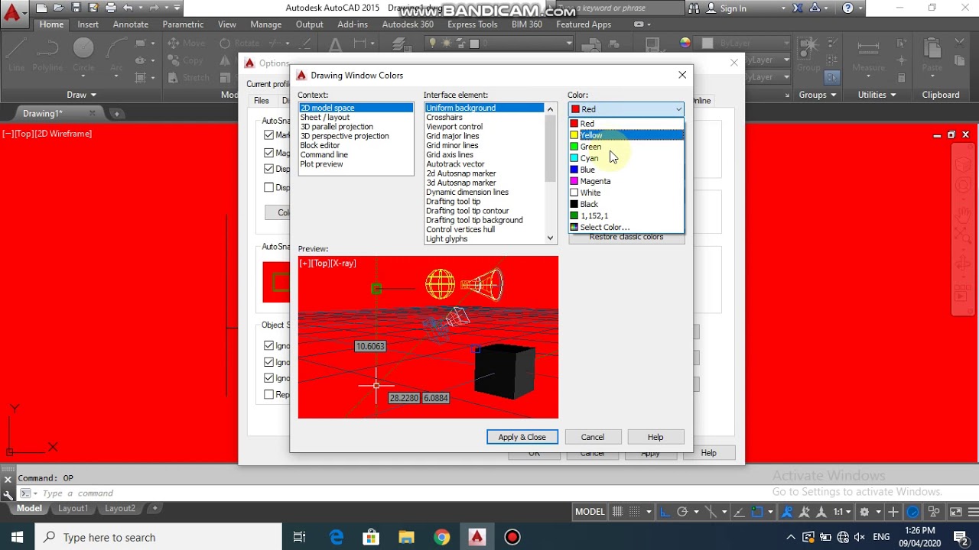Open the Layout1 tab
This screenshot has width=979, height=550.
pos(73,508)
